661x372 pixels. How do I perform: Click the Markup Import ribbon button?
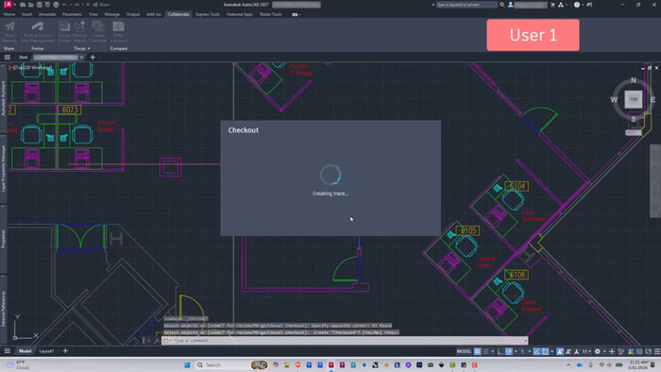[79, 32]
